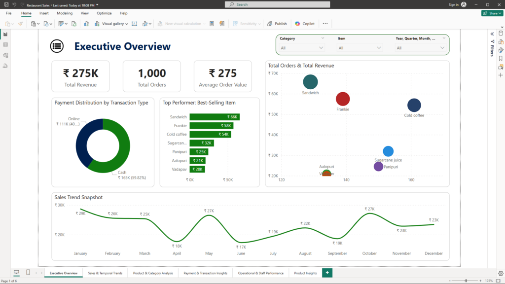505x284 pixels.
Task: Click the hamburger menu icon beside Executive Overview
Action: point(57,46)
